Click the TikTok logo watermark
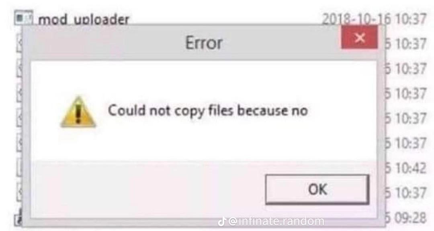 [222, 222]
